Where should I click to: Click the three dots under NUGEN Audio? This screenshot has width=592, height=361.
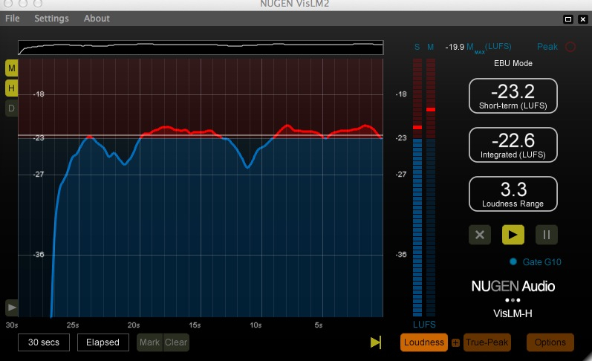point(513,300)
